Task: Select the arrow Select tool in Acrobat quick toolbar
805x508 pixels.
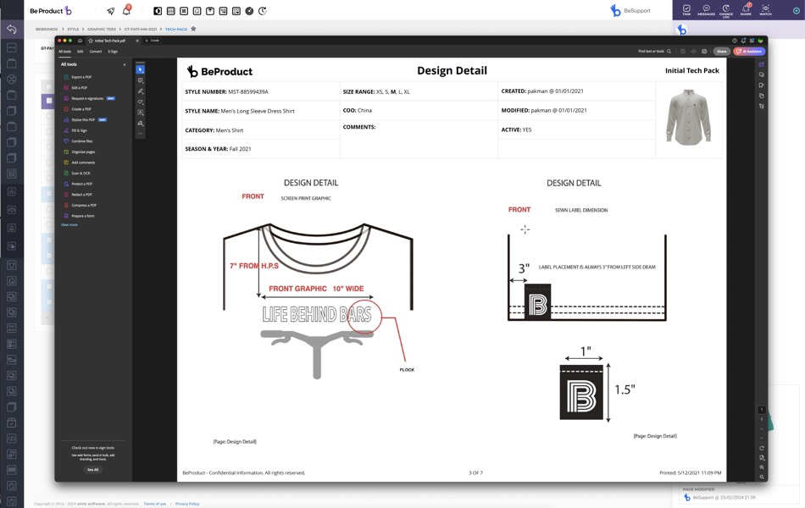Action: pos(140,69)
